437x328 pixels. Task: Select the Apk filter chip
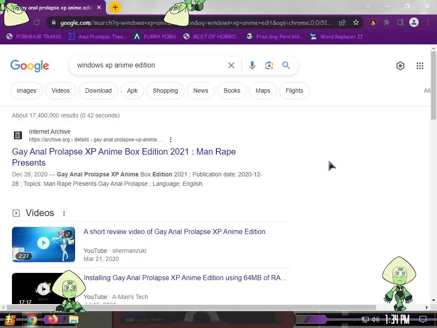point(132,91)
